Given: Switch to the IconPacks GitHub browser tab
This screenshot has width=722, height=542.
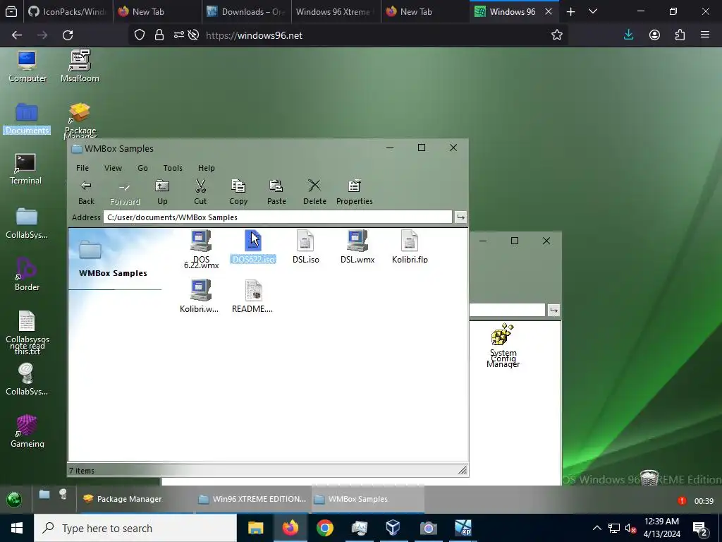Looking at the screenshot, I should click(68, 11).
